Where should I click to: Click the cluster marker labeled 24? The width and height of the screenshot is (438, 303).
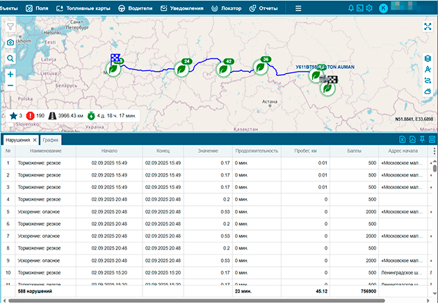click(x=182, y=69)
